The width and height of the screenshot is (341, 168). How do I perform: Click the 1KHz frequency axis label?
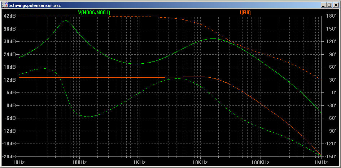140,162
